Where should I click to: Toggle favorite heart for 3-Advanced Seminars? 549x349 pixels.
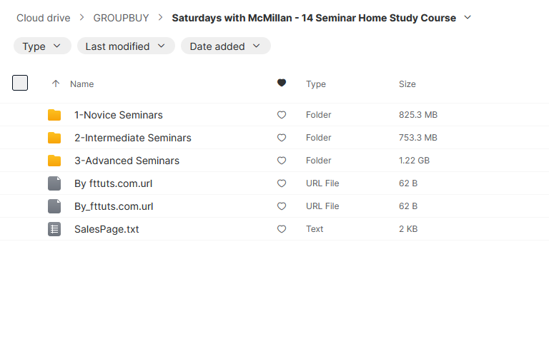[x=282, y=161]
